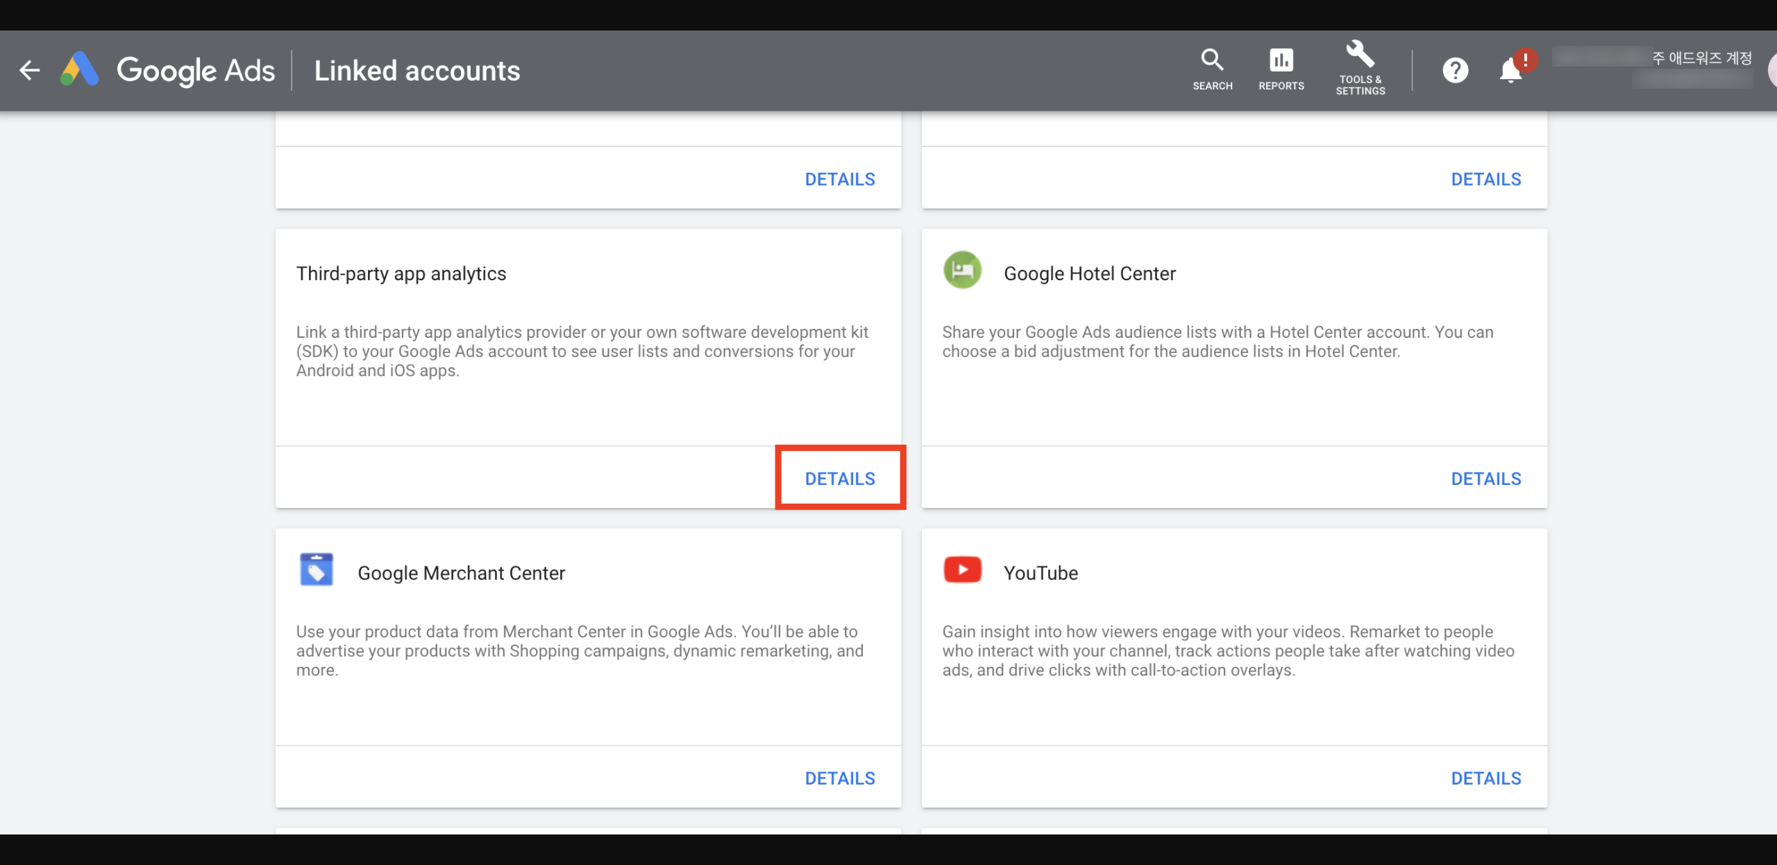Open the Help question mark icon
1777x865 pixels.
pos(1455,70)
